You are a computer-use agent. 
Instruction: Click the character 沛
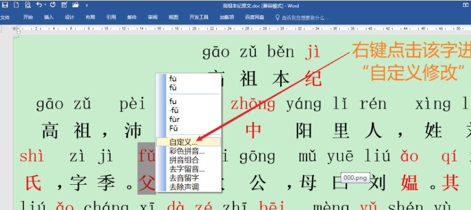[133, 131]
